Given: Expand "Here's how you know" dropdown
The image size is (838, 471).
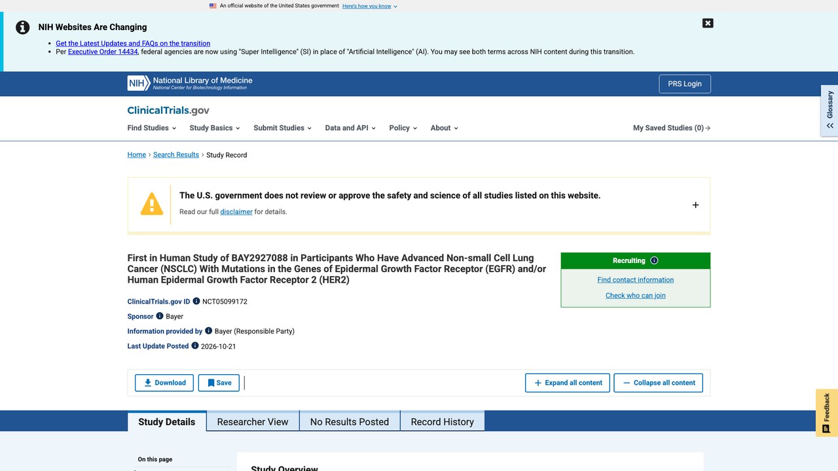Looking at the screenshot, I should point(370,6).
